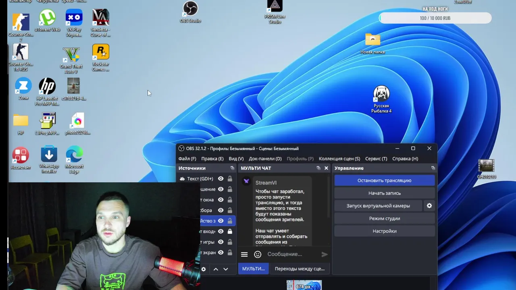Select the GH010289 video file icon
This screenshot has width=516, height=290.
pyautogui.click(x=487, y=169)
